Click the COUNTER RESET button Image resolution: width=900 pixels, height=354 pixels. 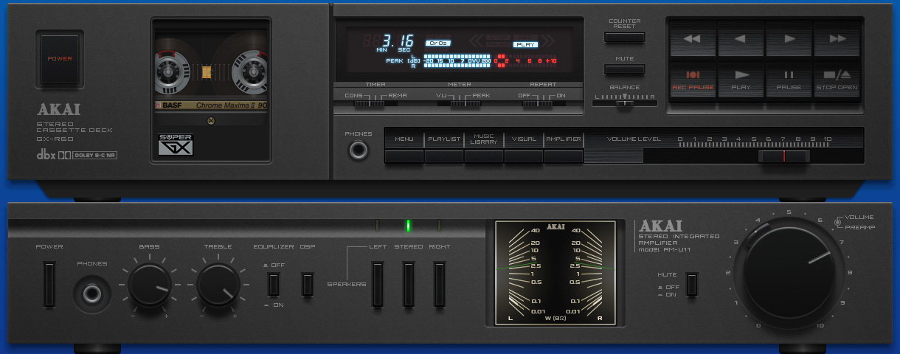point(625,37)
